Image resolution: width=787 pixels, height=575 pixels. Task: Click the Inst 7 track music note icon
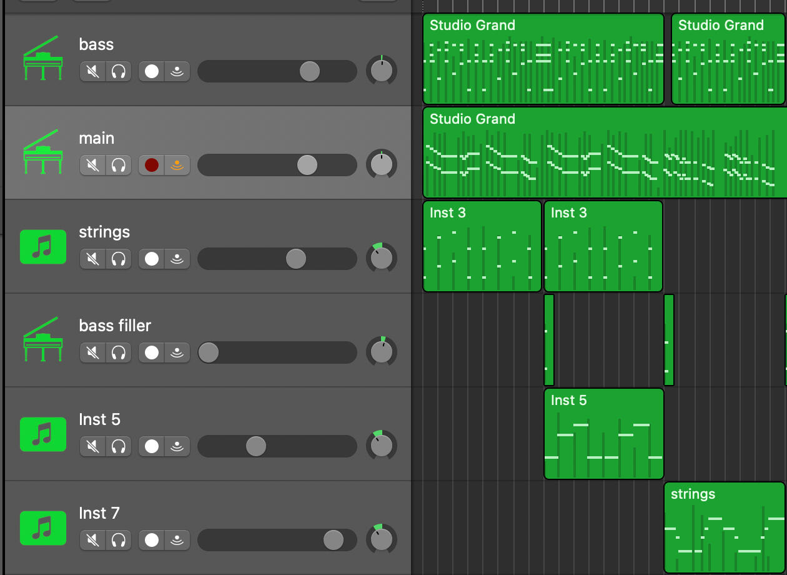(43, 527)
